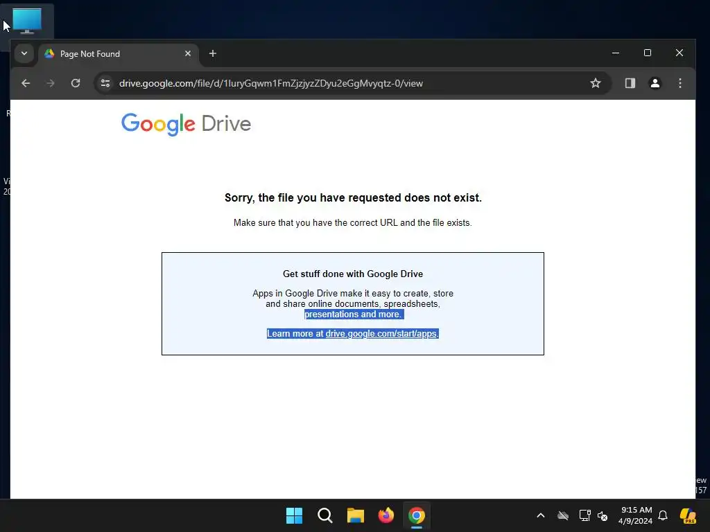
Task: Click the highlighted 'presentations and more.' text
Action: [353, 314]
